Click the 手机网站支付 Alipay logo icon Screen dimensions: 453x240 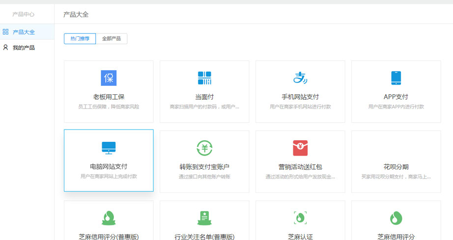click(300, 78)
